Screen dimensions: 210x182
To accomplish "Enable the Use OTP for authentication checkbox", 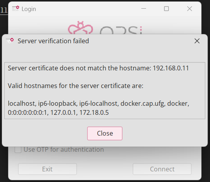I will (18, 149).
